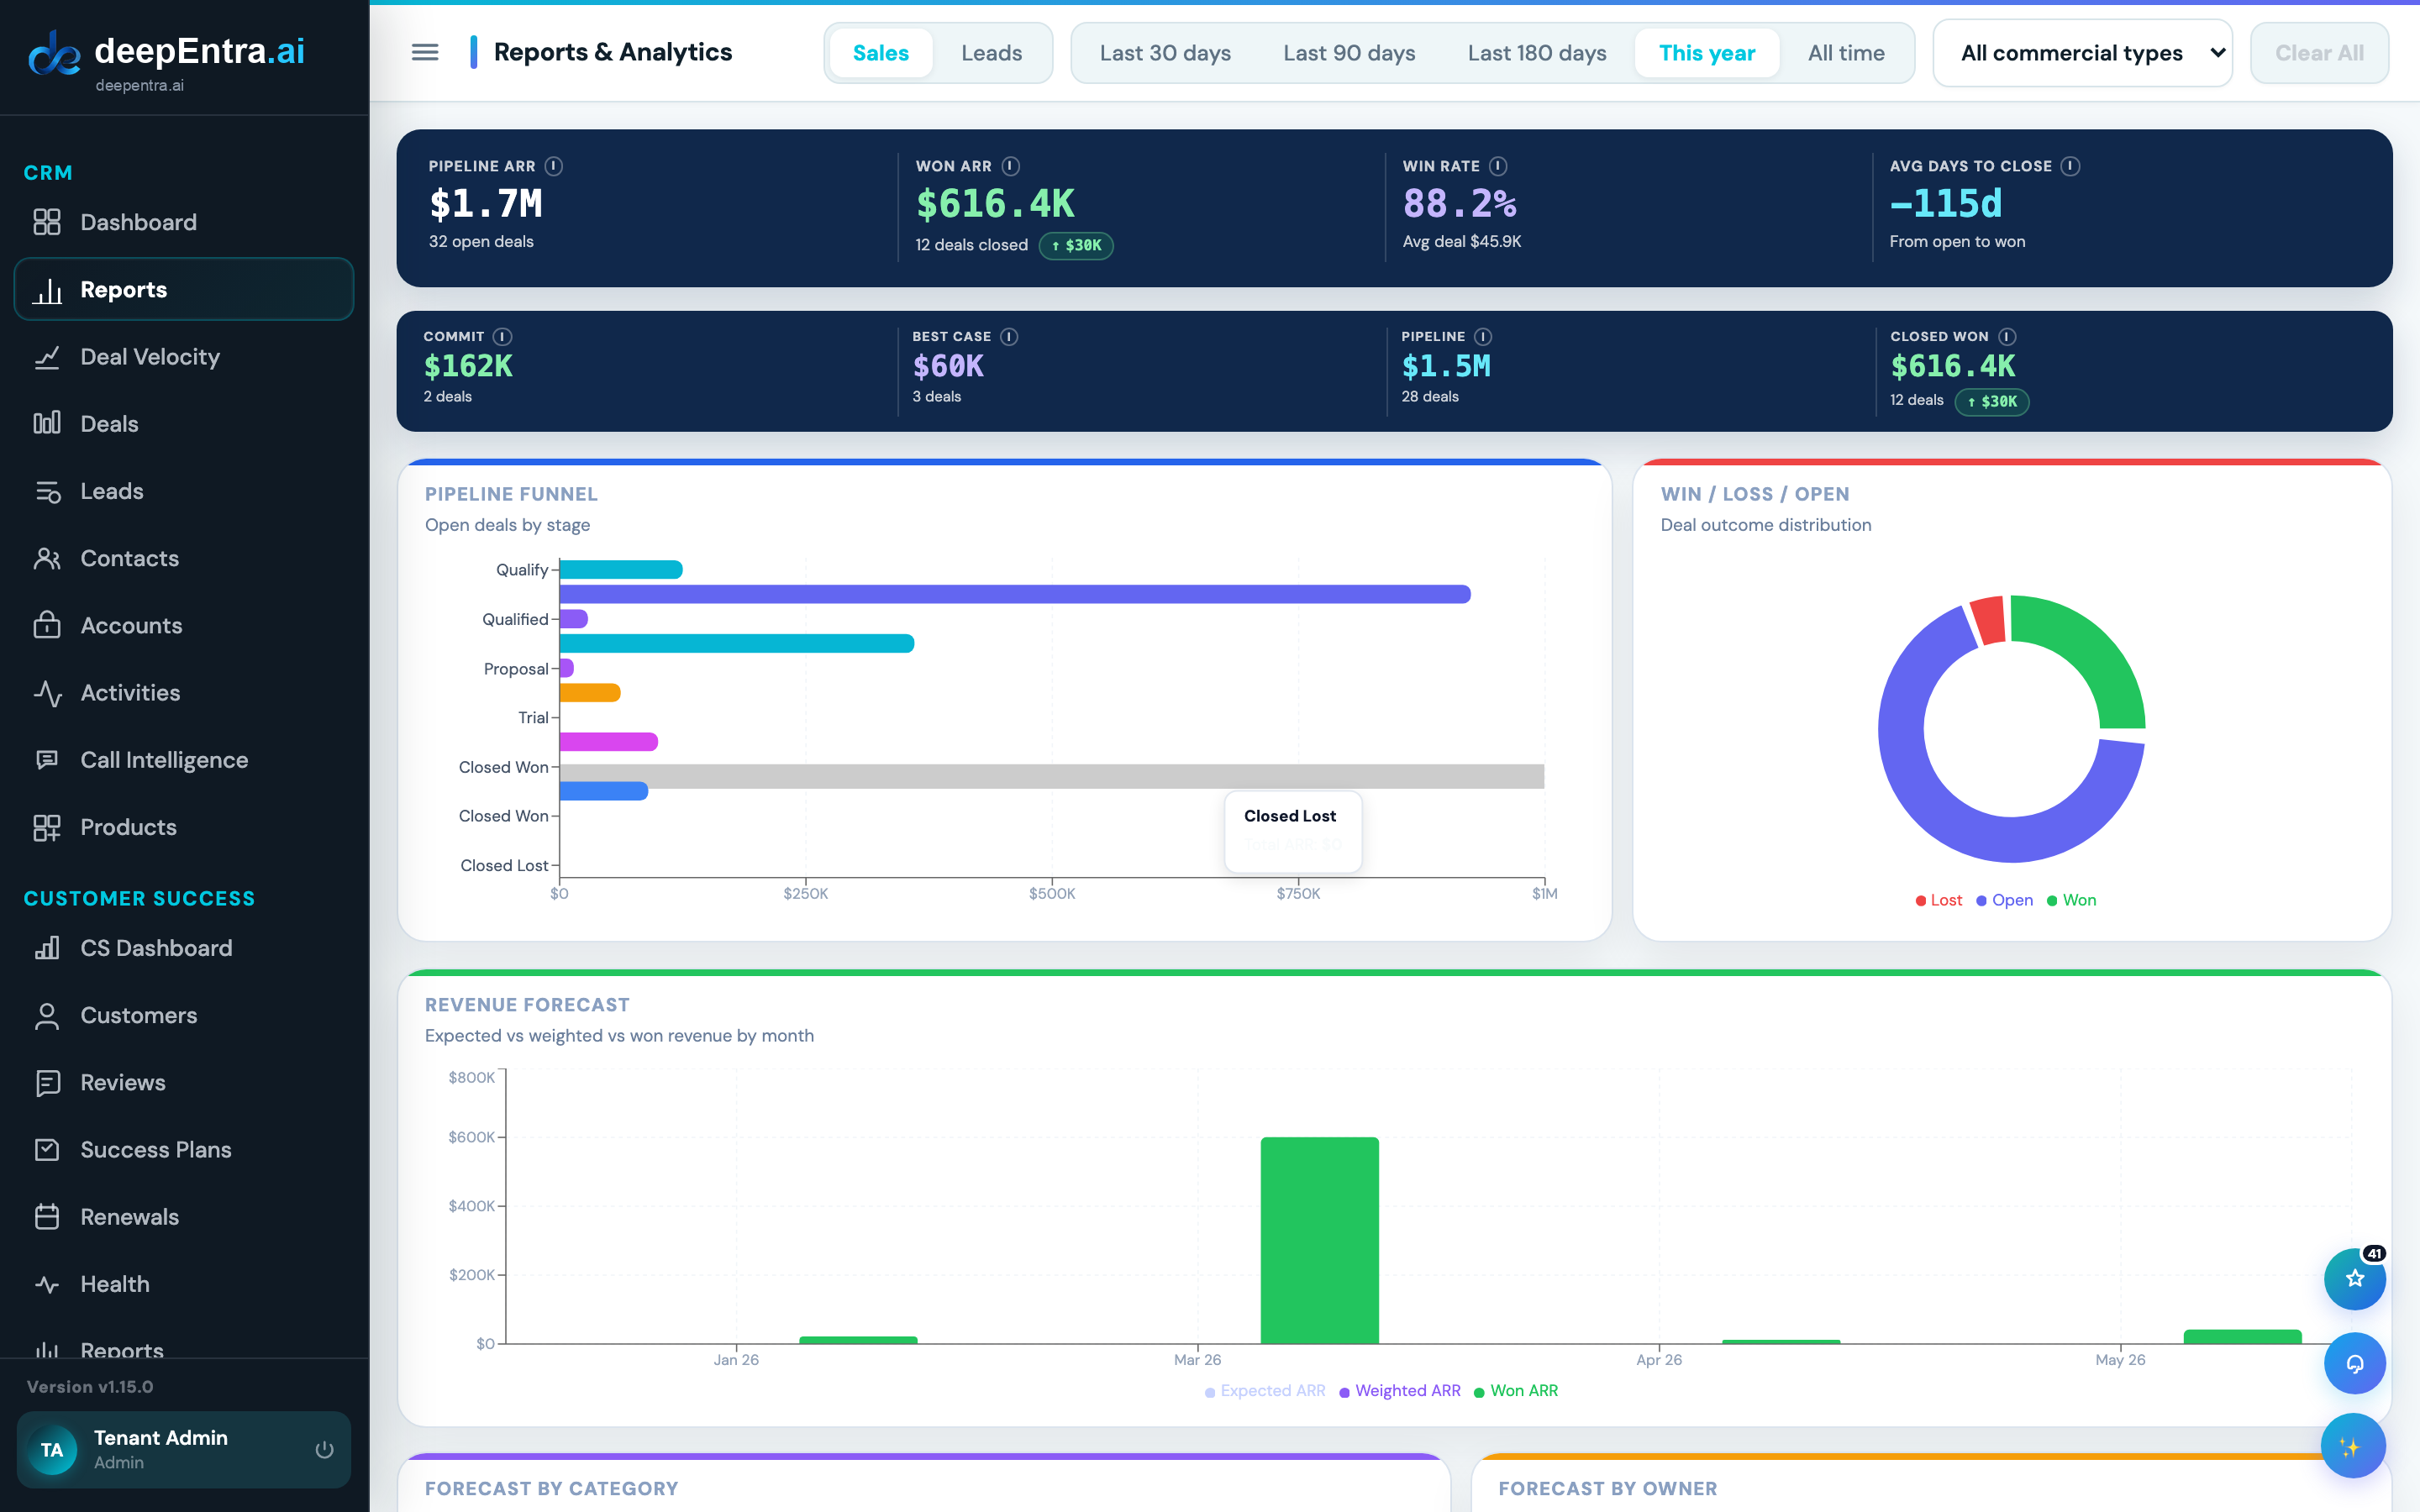Click Avg Days to Close info icon
This screenshot has height=1512, width=2420.
tap(2070, 166)
